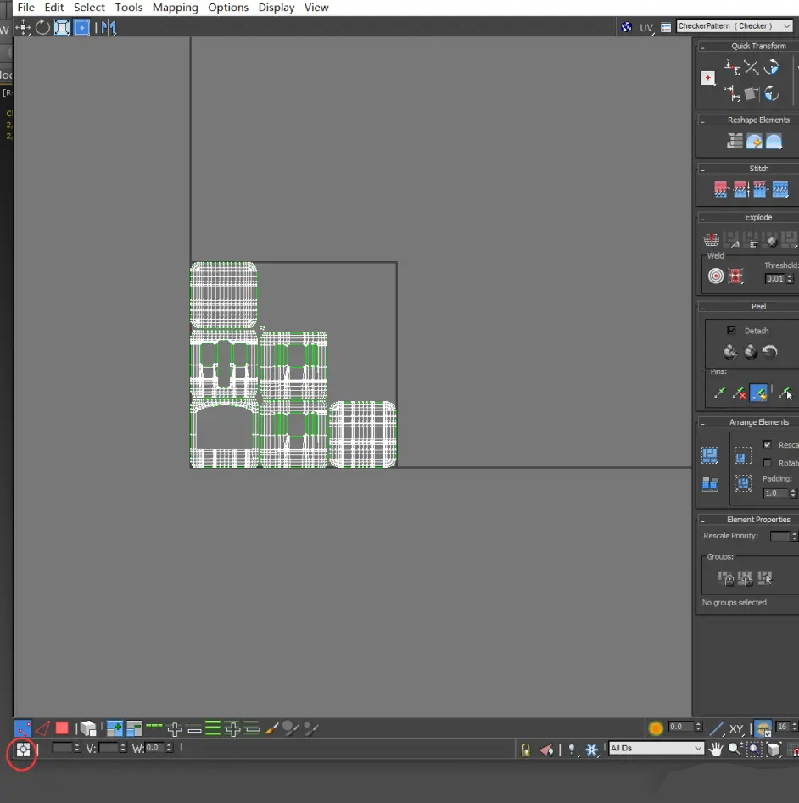Viewport: 799px width, 803px height.
Task: Click the Weld target icon
Action: (716, 276)
